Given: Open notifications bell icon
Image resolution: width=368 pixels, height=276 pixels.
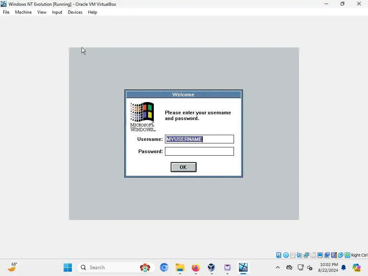Looking at the screenshot, I should [x=344, y=267].
